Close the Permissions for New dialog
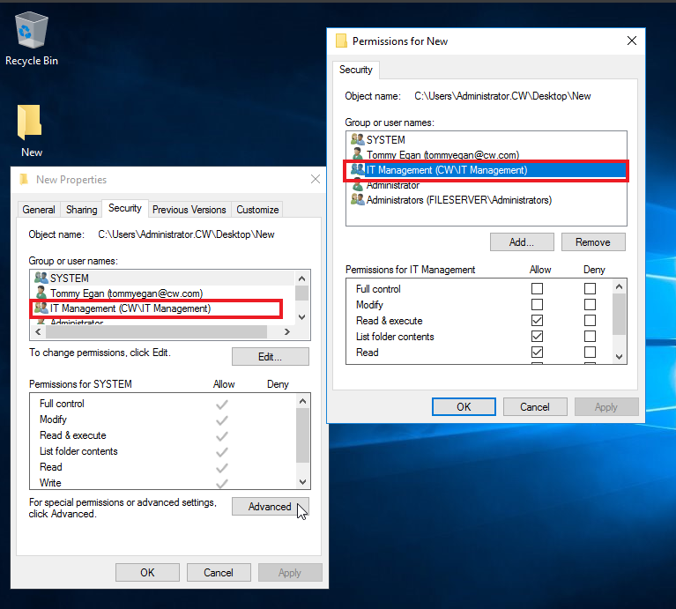Image resolution: width=676 pixels, height=609 pixels. point(631,41)
